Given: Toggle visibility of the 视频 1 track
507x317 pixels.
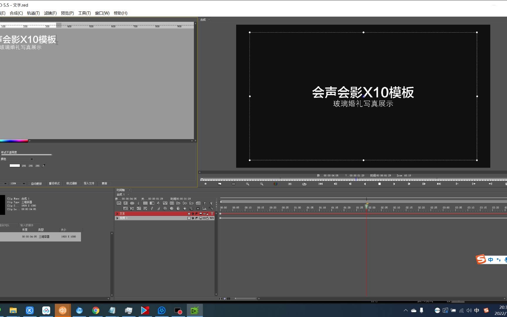Looking at the screenshot, I should click(x=193, y=218).
